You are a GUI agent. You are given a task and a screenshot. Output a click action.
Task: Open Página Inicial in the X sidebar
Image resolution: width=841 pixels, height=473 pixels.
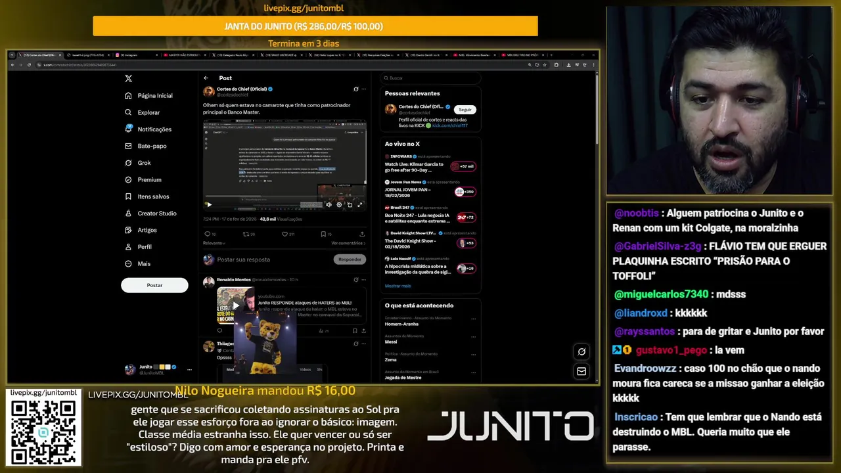pyautogui.click(x=149, y=96)
